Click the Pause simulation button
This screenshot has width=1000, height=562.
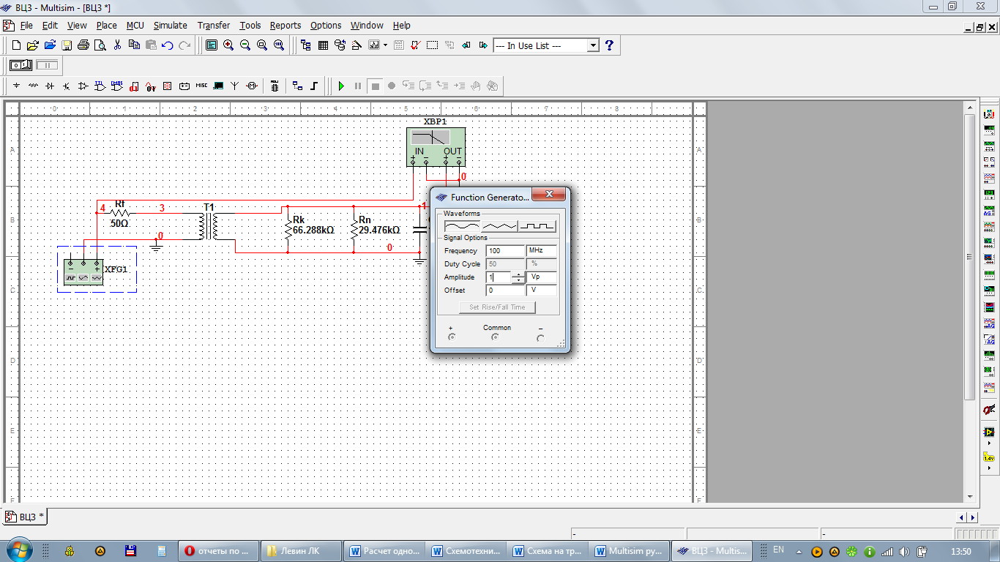358,86
